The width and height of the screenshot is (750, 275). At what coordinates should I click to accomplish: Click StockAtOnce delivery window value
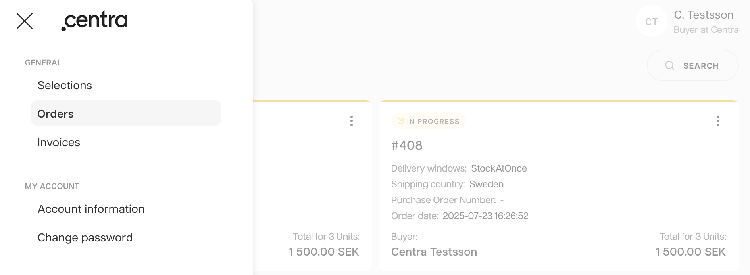499,168
